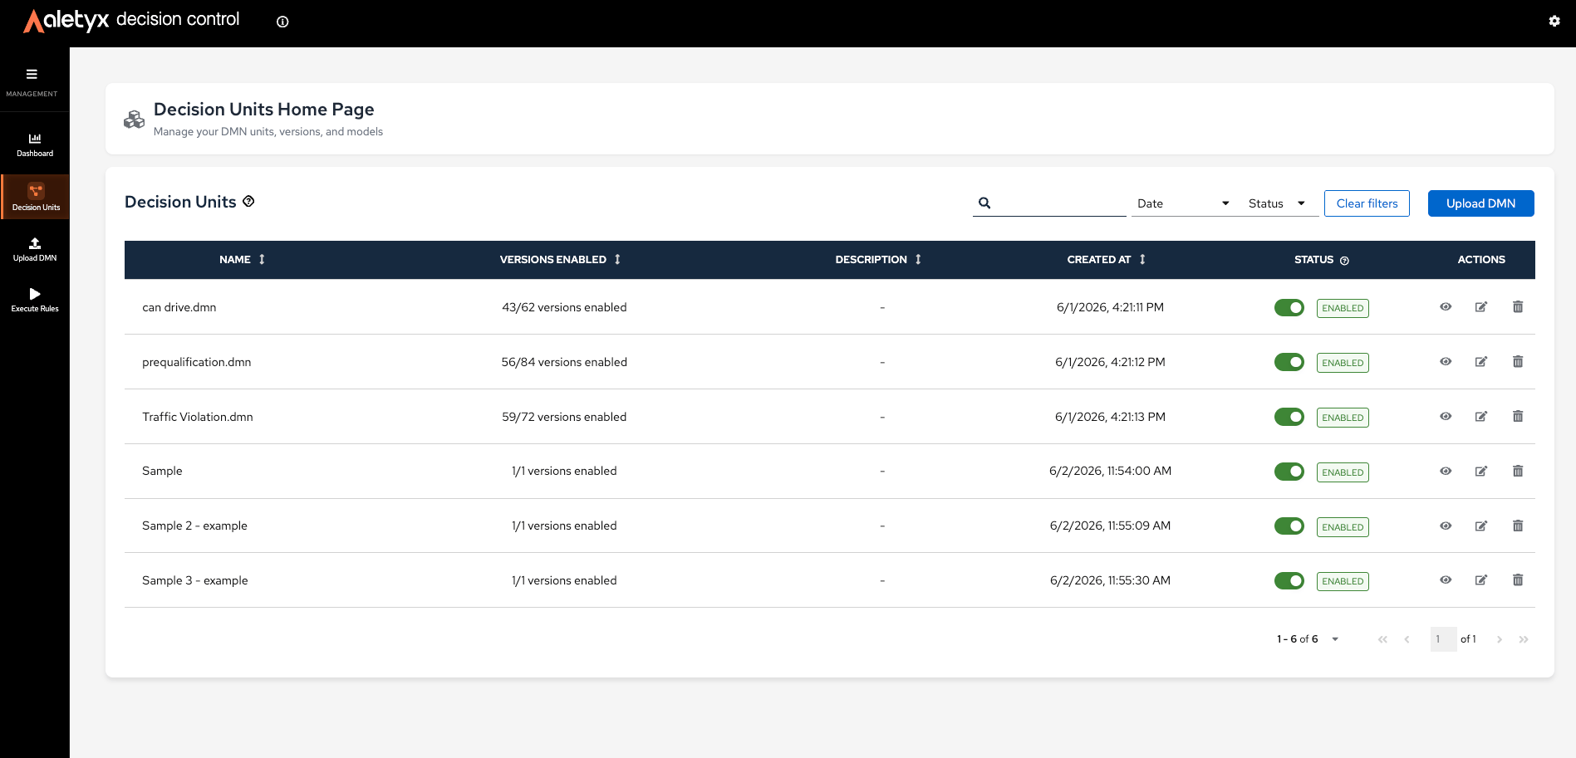This screenshot has height=758, width=1576.
Task: Turn off the Sample row toggle
Action: click(1289, 472)
